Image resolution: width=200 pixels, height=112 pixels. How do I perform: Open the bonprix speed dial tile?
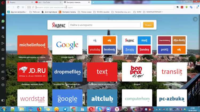click(137, 72)
